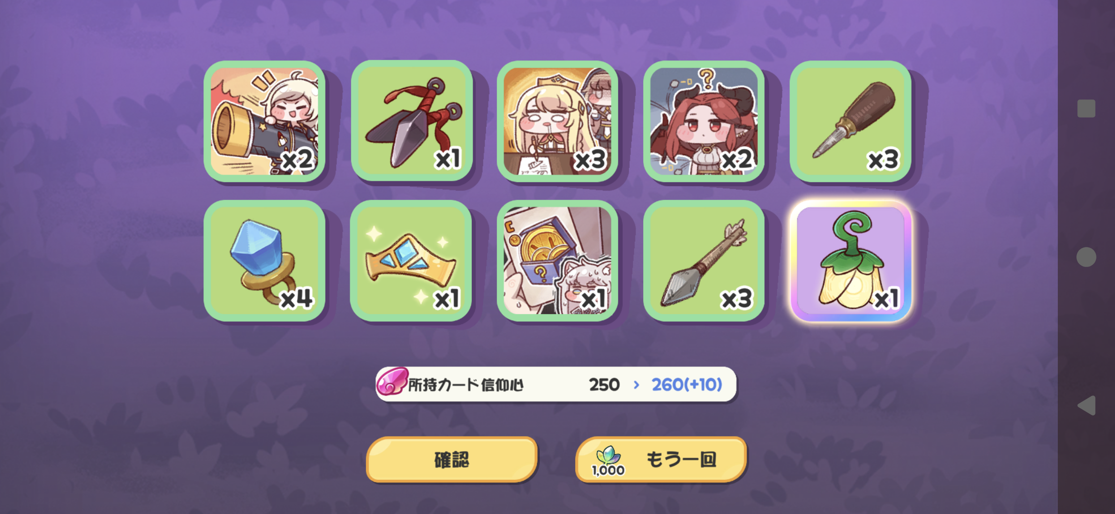
Task: Tap the 所持カード信仰心 info bar
Action: (x=556, y=384)
